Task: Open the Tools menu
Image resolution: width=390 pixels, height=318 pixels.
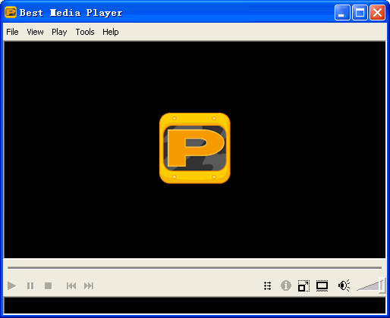Action: pyautogui.click(x=85, y=32)
